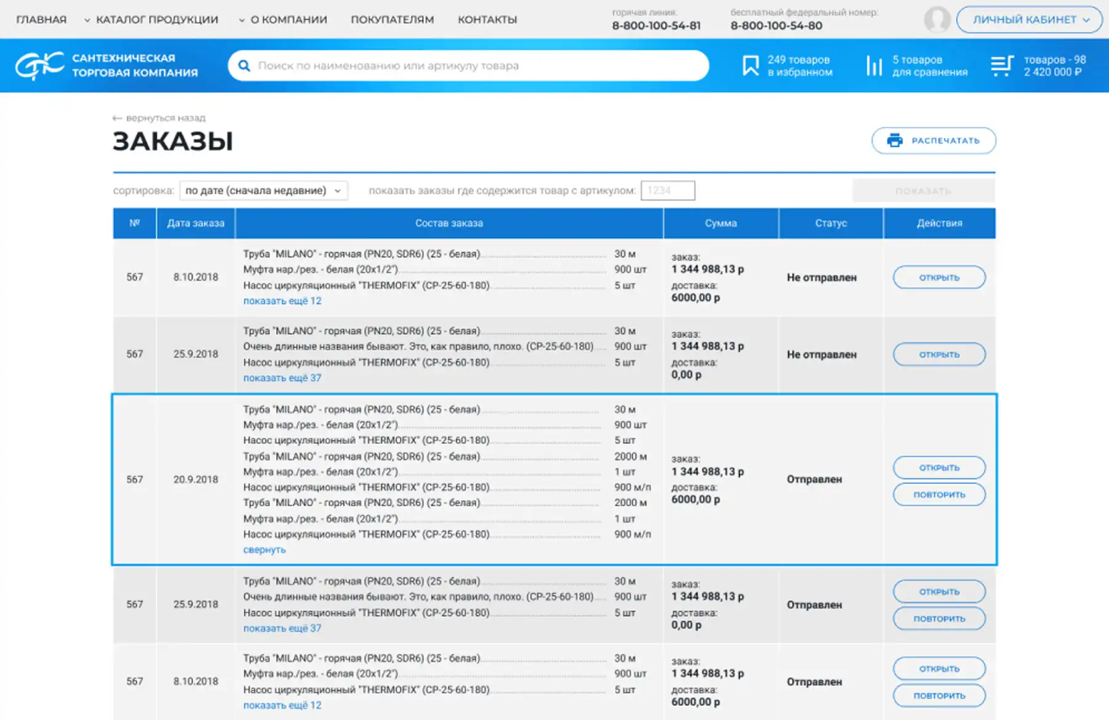Viewport: 1109px width, 720px height.
Task: Go to Главная page
Action: coord(41,20)
